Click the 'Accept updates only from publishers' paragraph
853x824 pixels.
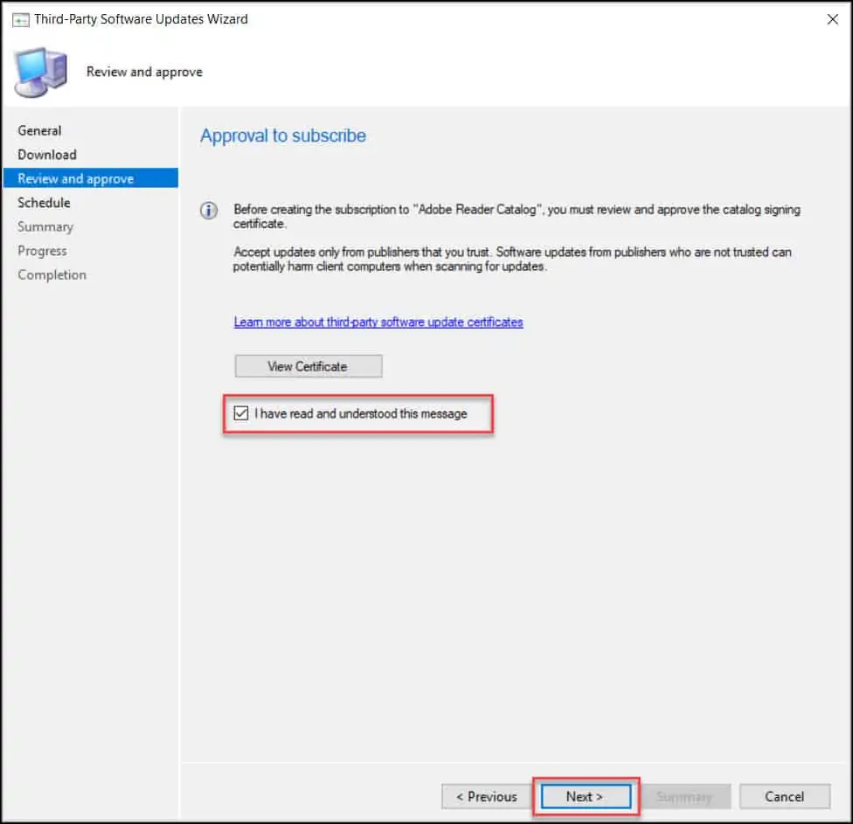512,259
